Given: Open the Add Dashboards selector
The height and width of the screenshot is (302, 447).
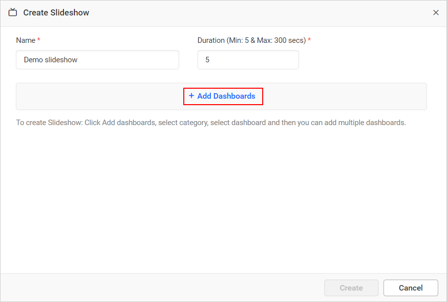Looking at the screenshot, I should coord(223,95).
